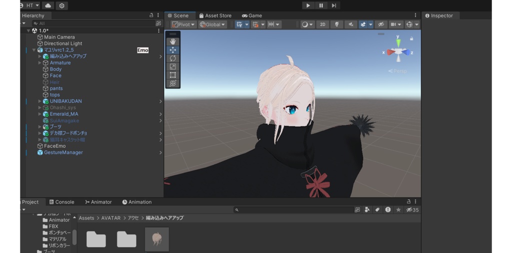Start Play mode with the Play button

pyautogui.click(x=308, y=5)
